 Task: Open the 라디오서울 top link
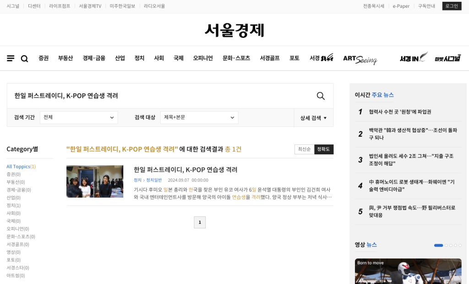(x=154, y=6)
